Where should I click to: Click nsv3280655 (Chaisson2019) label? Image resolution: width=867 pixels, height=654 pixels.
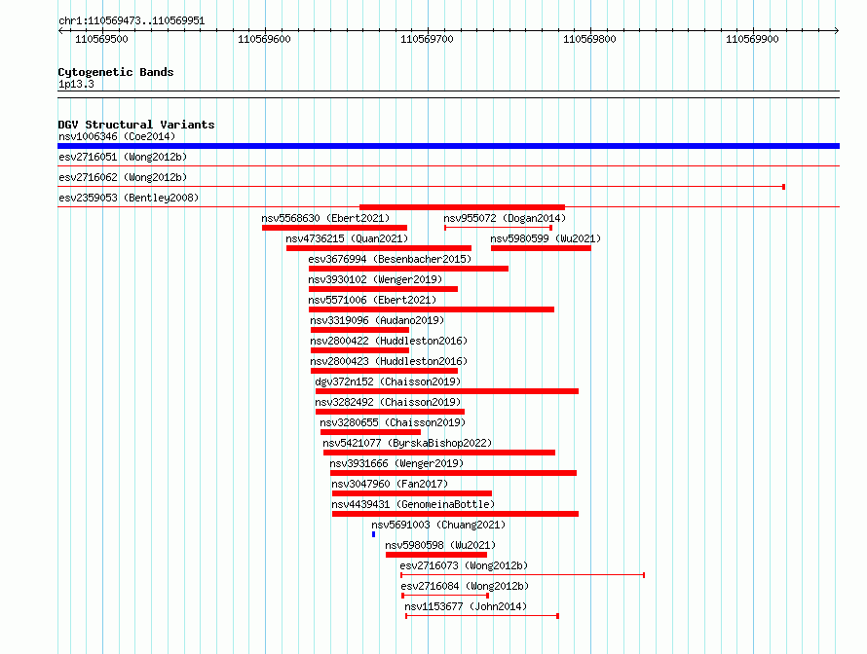tap(393, 422)
